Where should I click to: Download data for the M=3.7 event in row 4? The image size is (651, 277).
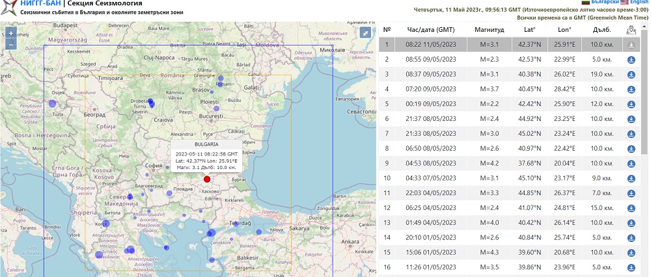coord(631,89)
